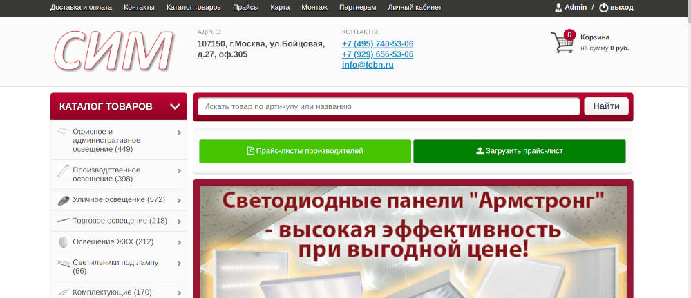Open Личный кабинет in top menu
Viewport: 691px width, 298px height.
(x=415, y=7)
